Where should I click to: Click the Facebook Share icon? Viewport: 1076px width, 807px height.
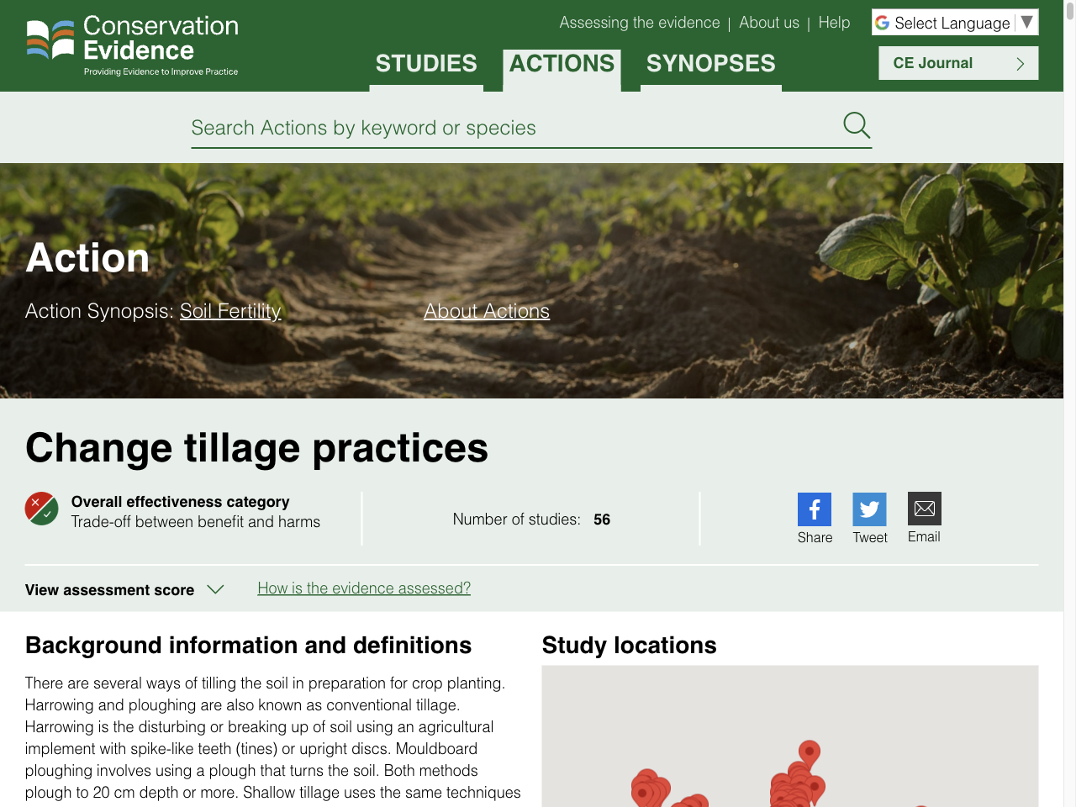814,508
